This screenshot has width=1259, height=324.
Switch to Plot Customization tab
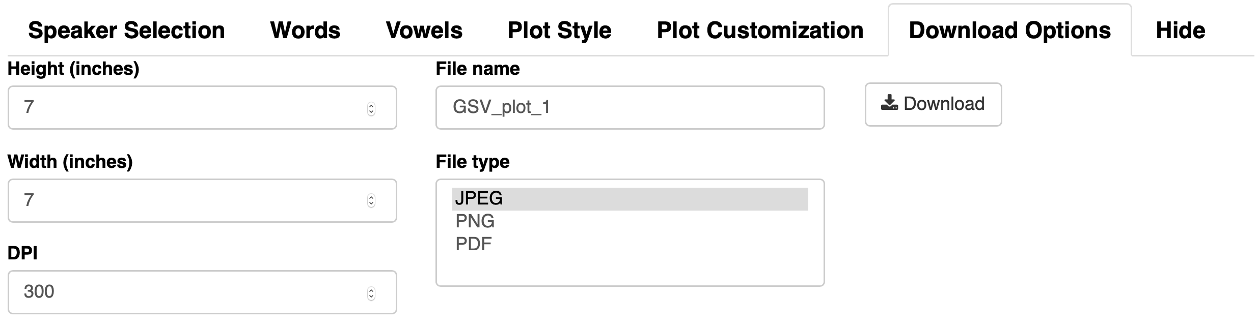(x=760, y=31)
